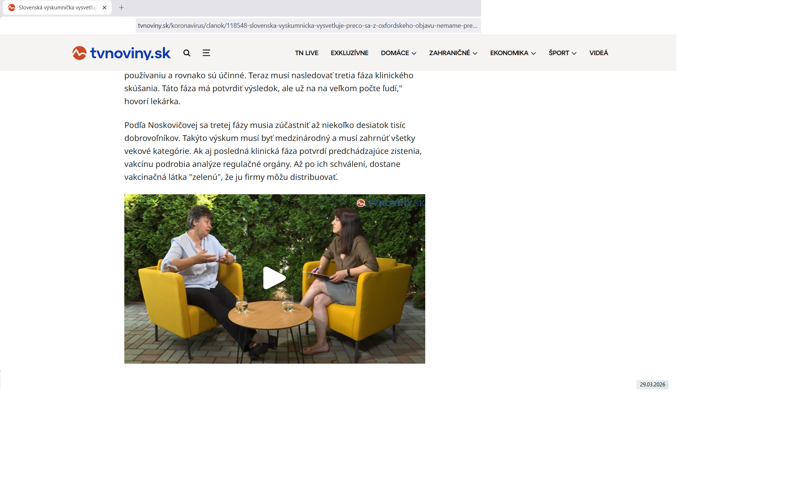Screen dimensions: 795x501
Task: Click the browser address bar URL
Action: pos(307,26)
